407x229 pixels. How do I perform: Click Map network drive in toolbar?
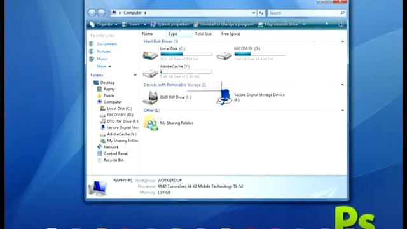pos(278,24)
